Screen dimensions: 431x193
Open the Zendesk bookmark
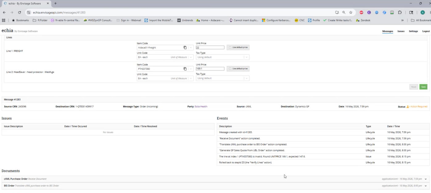363,20
